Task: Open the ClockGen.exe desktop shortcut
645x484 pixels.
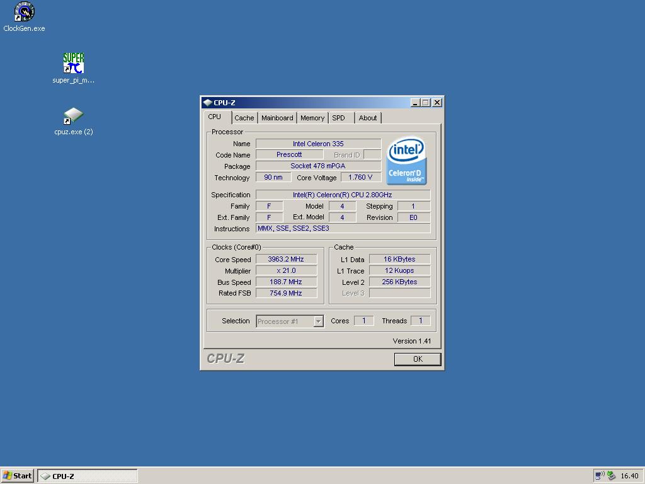Action: (x=25, y=17)
